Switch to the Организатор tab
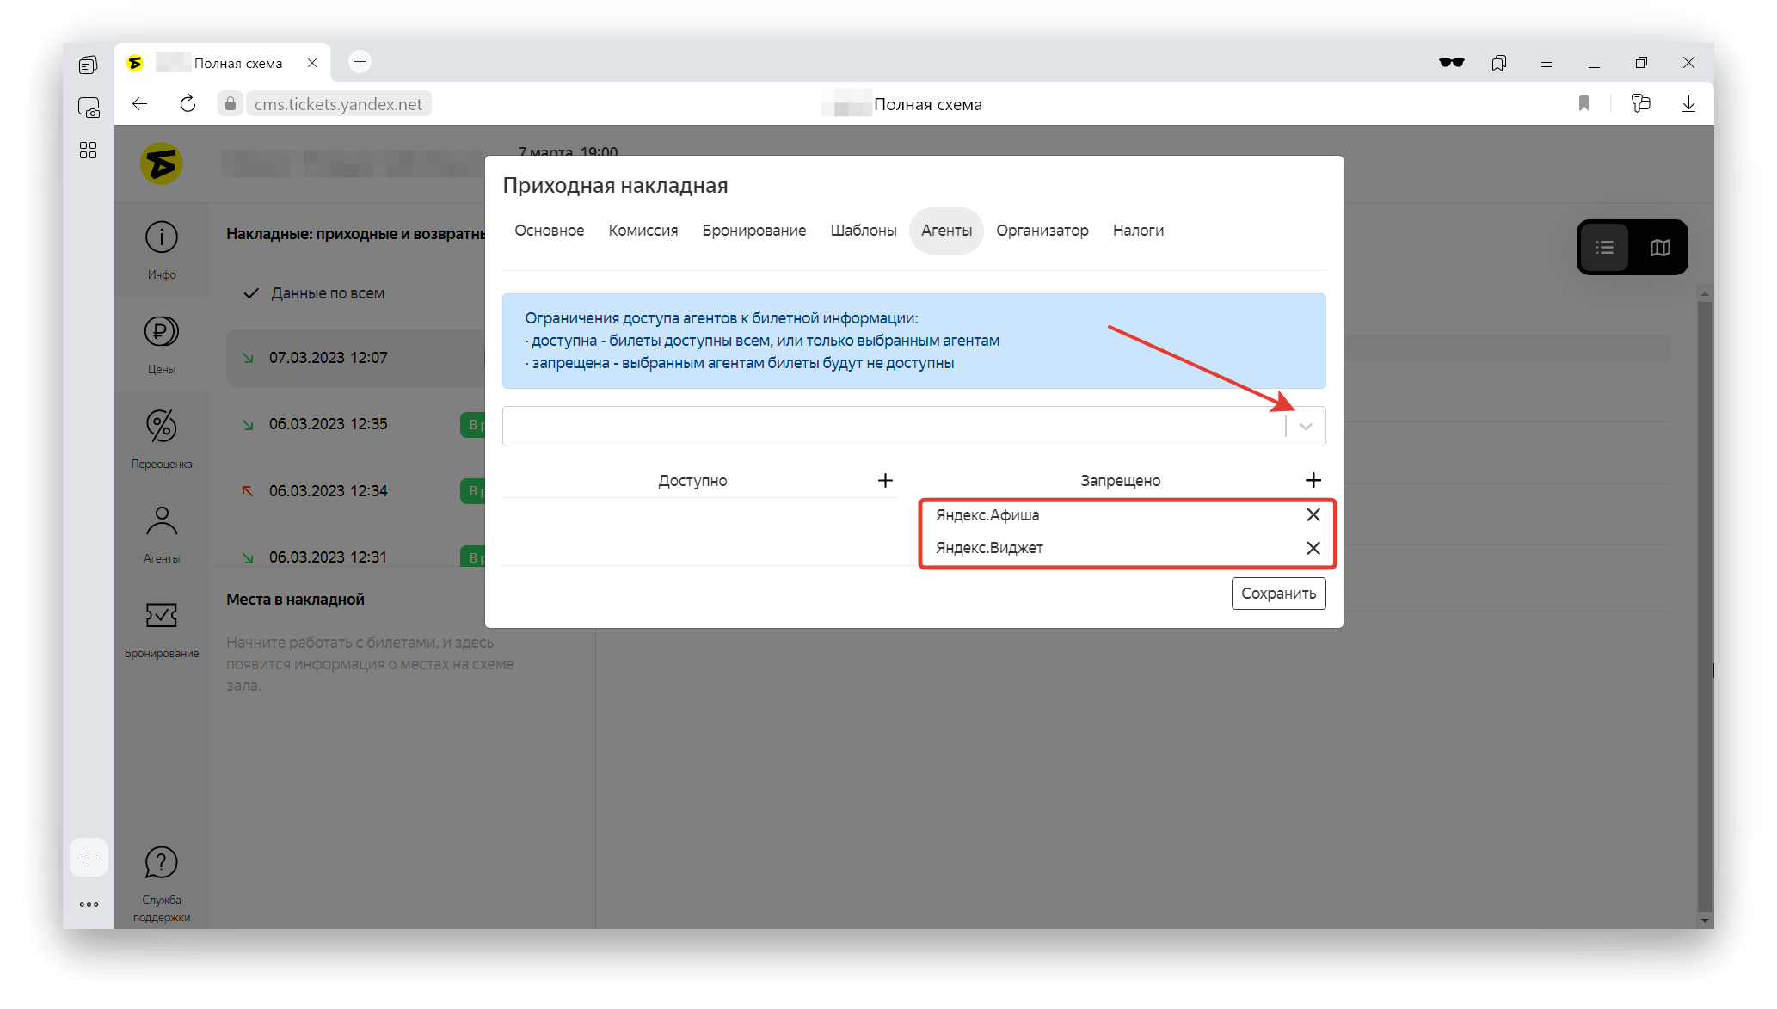This screenshot has height=1009, width=1777. click(1042, 231)
